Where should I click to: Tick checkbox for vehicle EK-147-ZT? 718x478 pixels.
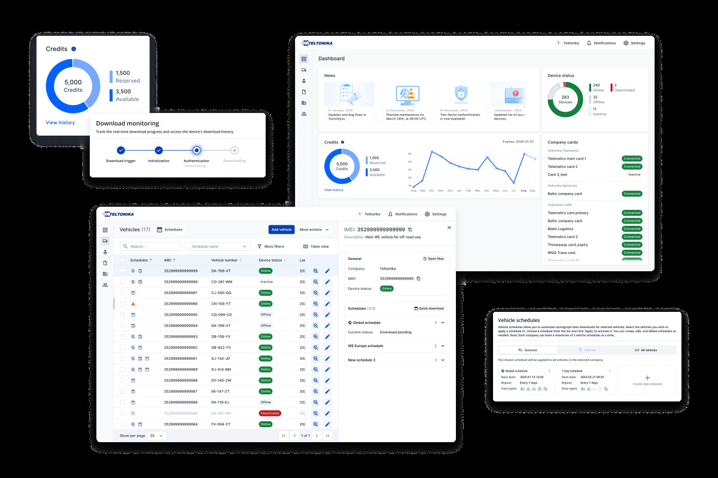(x=123, y=391)
